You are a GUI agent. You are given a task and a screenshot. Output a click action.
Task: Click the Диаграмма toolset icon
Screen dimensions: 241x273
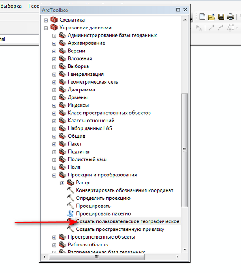click(62, 89)
